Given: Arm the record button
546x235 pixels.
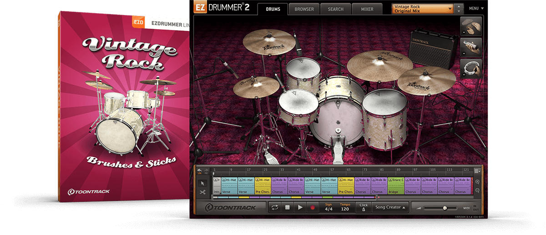Looking at the screenshot, I should click(312, 207).
